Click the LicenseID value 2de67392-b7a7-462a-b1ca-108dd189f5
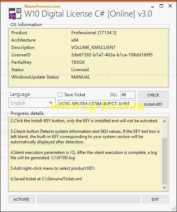Image resolution: width=177 pixels, height=212 pixels. tap(112, 55)
